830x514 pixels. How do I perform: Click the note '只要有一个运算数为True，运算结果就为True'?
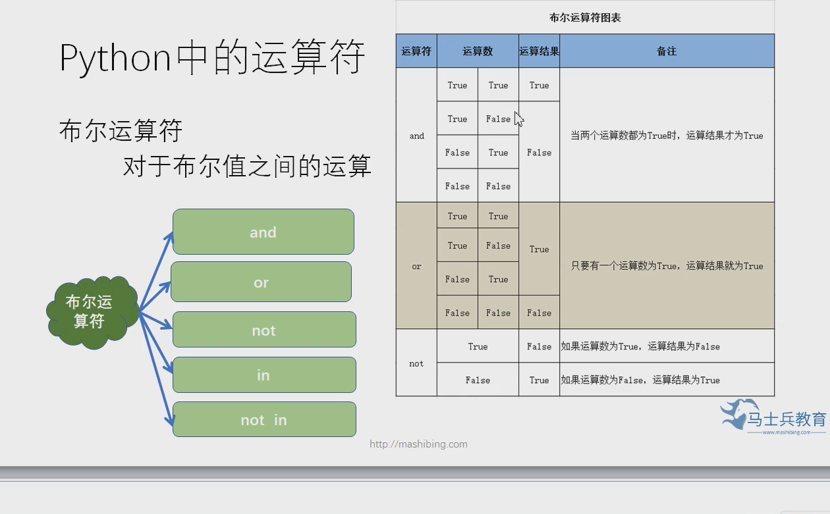tap(667, 266)
